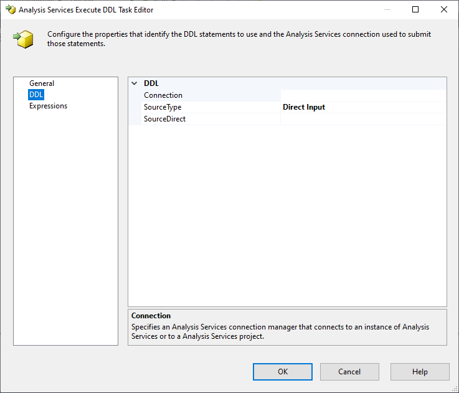This screenshot has width=459, height=393.
Task: Select the SourceDirect property label
Action: (164, 119)
